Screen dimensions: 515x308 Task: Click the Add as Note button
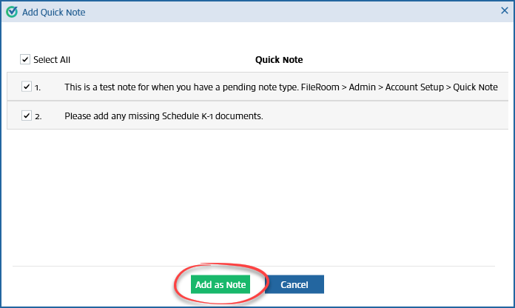click(x=219, y=285)
